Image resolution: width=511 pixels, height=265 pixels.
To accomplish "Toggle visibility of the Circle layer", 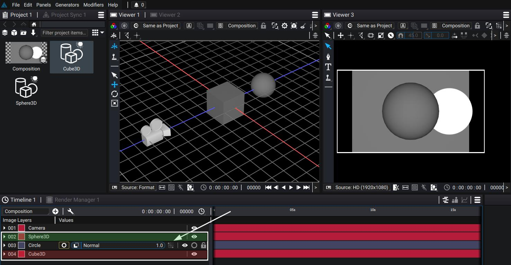I will coord(185,245).
